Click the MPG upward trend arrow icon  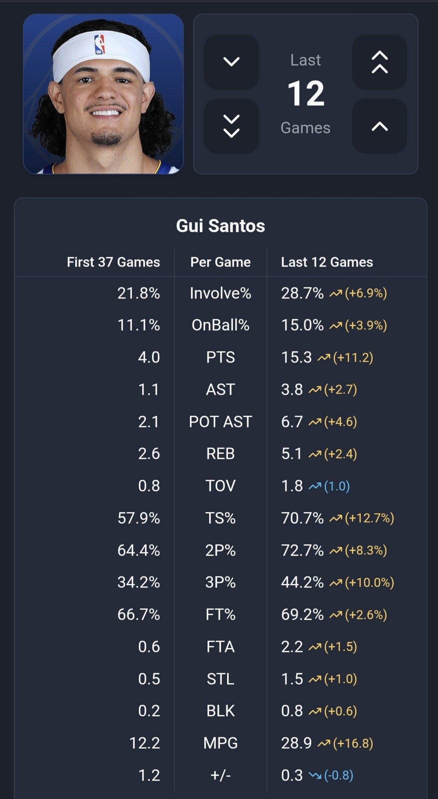(324, 743)
